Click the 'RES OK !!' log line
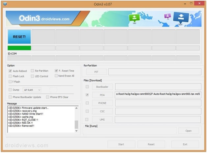 point(20,123)
